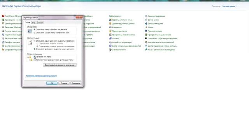The width and height of the screenshot is (249, 140).
Task: Open Центр обновления Windows icon
Action: pyautogui.click(x=3, y=46)
